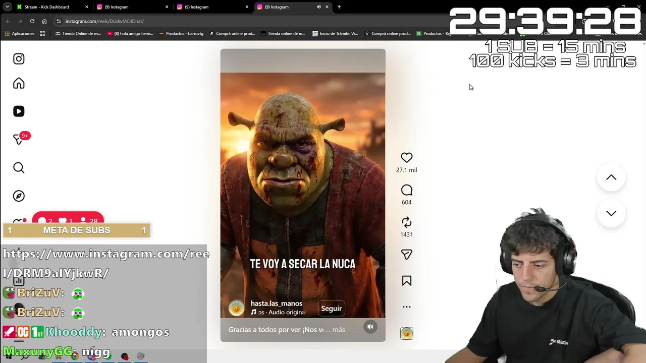Open the "Tienda Online de nv..." bookmark
646x363 pixels.
(78, 34)
